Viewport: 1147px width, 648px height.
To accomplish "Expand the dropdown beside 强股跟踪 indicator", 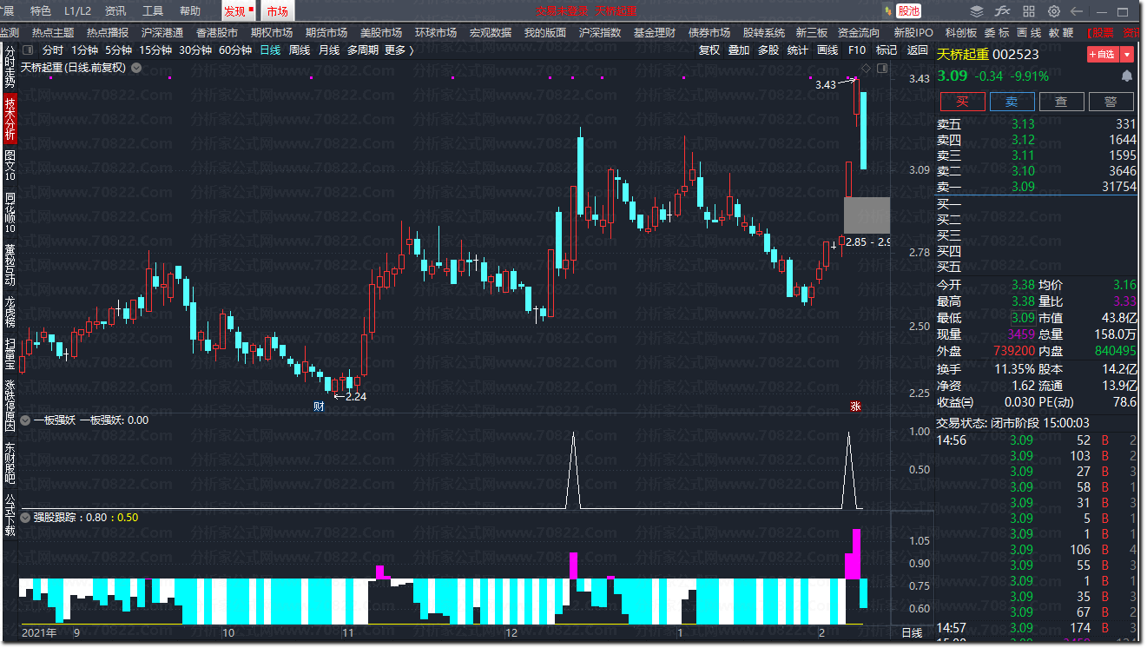I will click(x=26, y=518).
